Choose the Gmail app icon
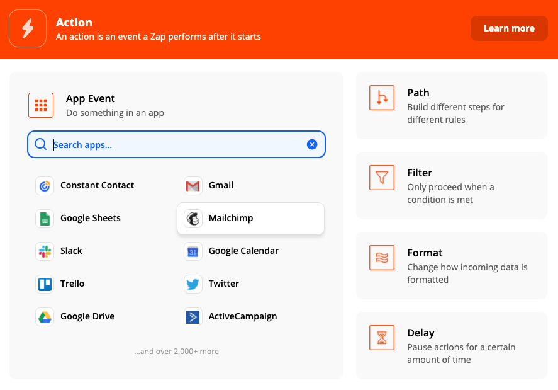The height and width of the screenshot is (390, 558). (x=193, y=186)
